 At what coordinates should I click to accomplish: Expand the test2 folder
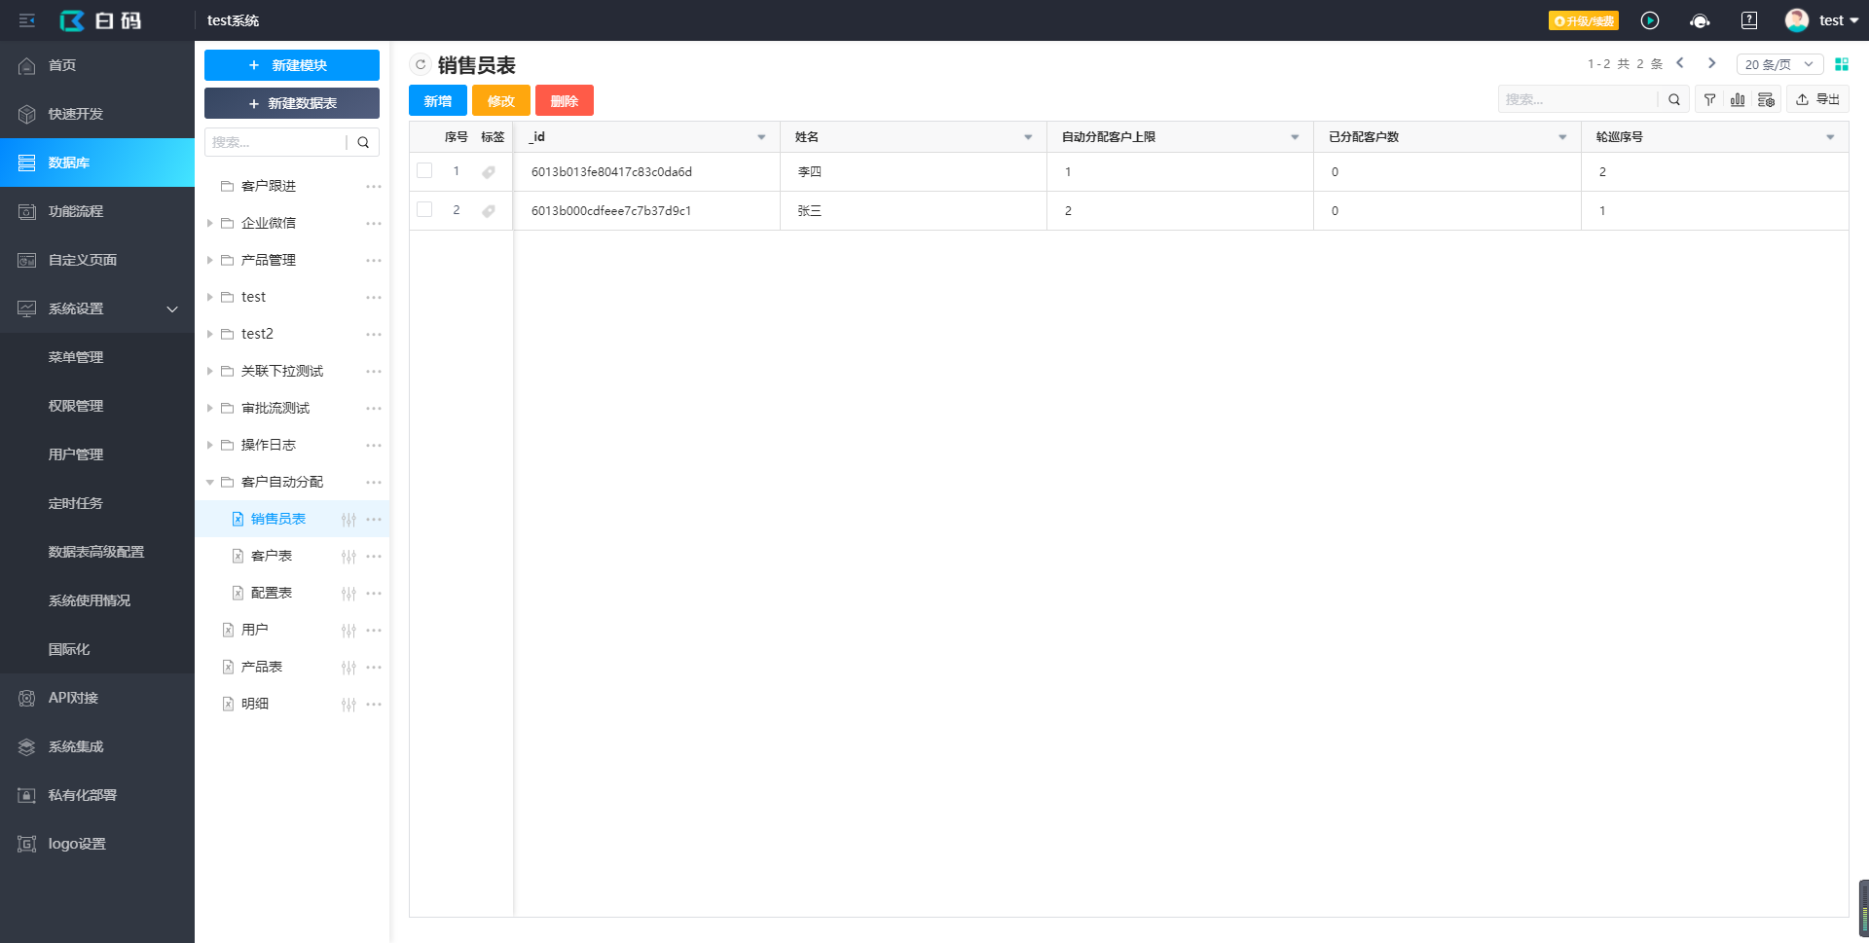pos(209,334)
